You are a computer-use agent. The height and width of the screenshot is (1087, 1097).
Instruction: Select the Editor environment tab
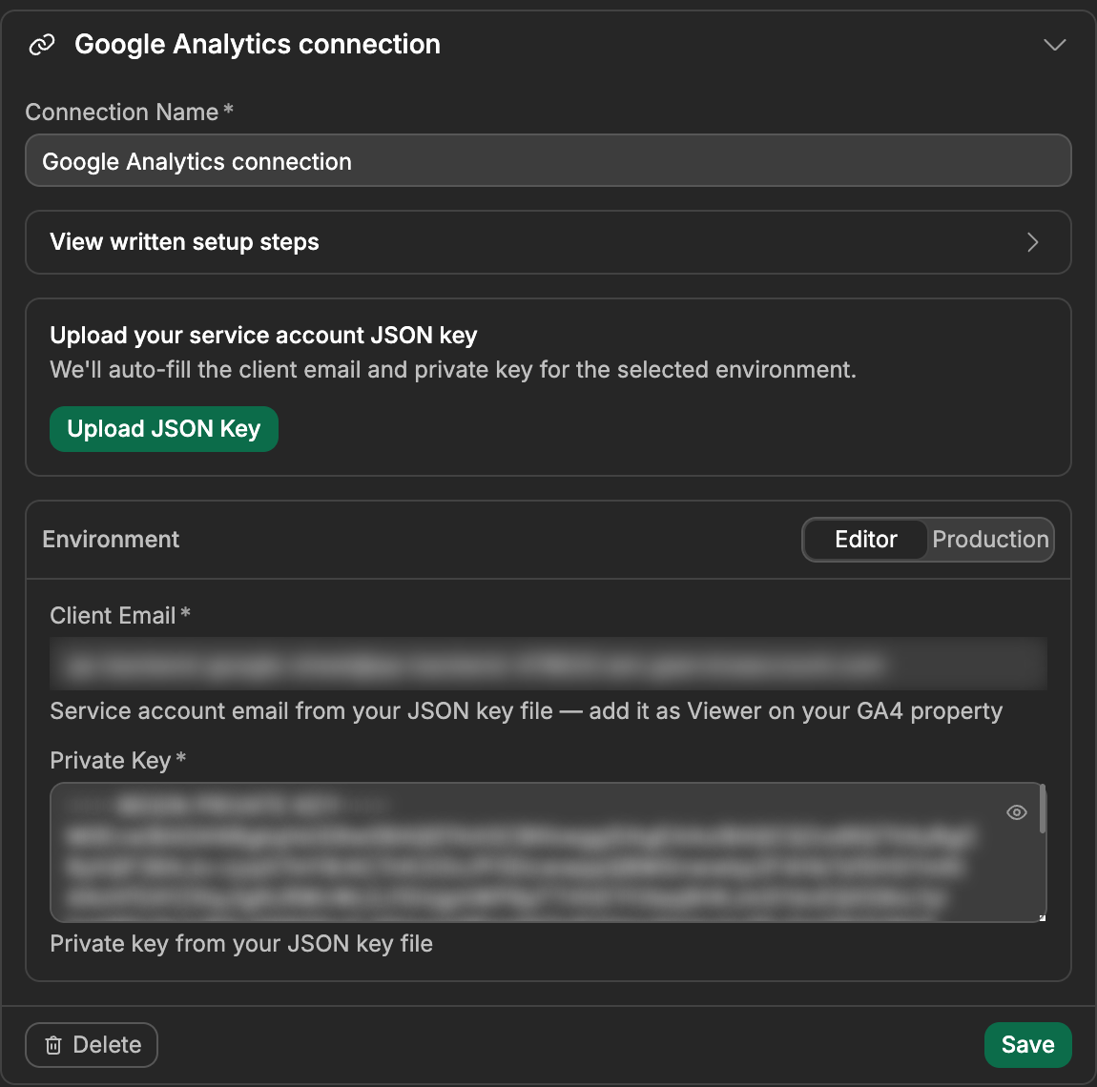click(865, 540)
